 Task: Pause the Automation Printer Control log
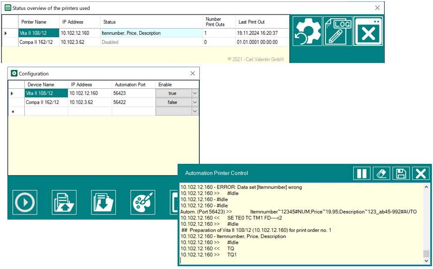coord(362,173)
